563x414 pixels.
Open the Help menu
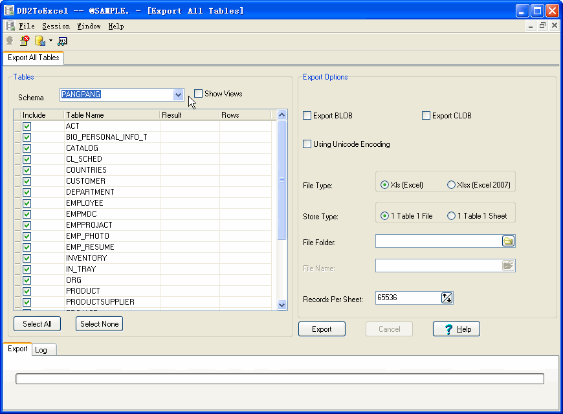coord(116,27)
